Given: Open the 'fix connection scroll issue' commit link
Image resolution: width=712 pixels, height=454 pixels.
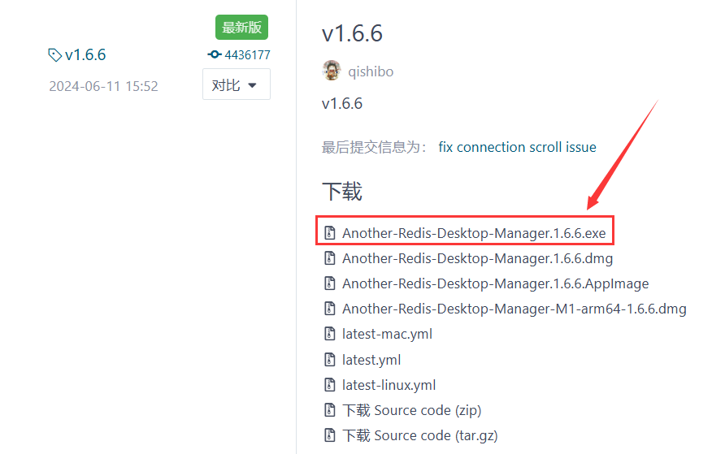Looking at the screenshot, I should [x=517, y=147].
